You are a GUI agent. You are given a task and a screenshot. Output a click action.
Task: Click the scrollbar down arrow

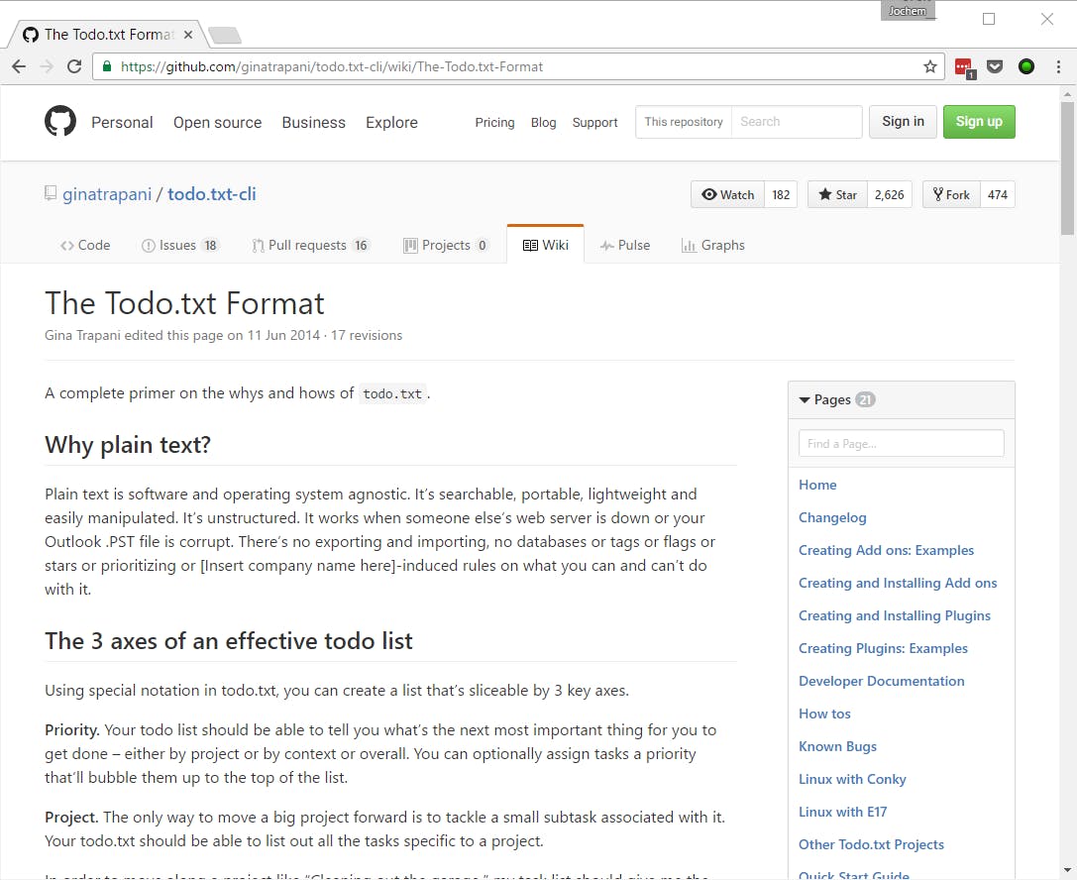click(1067, 870)
